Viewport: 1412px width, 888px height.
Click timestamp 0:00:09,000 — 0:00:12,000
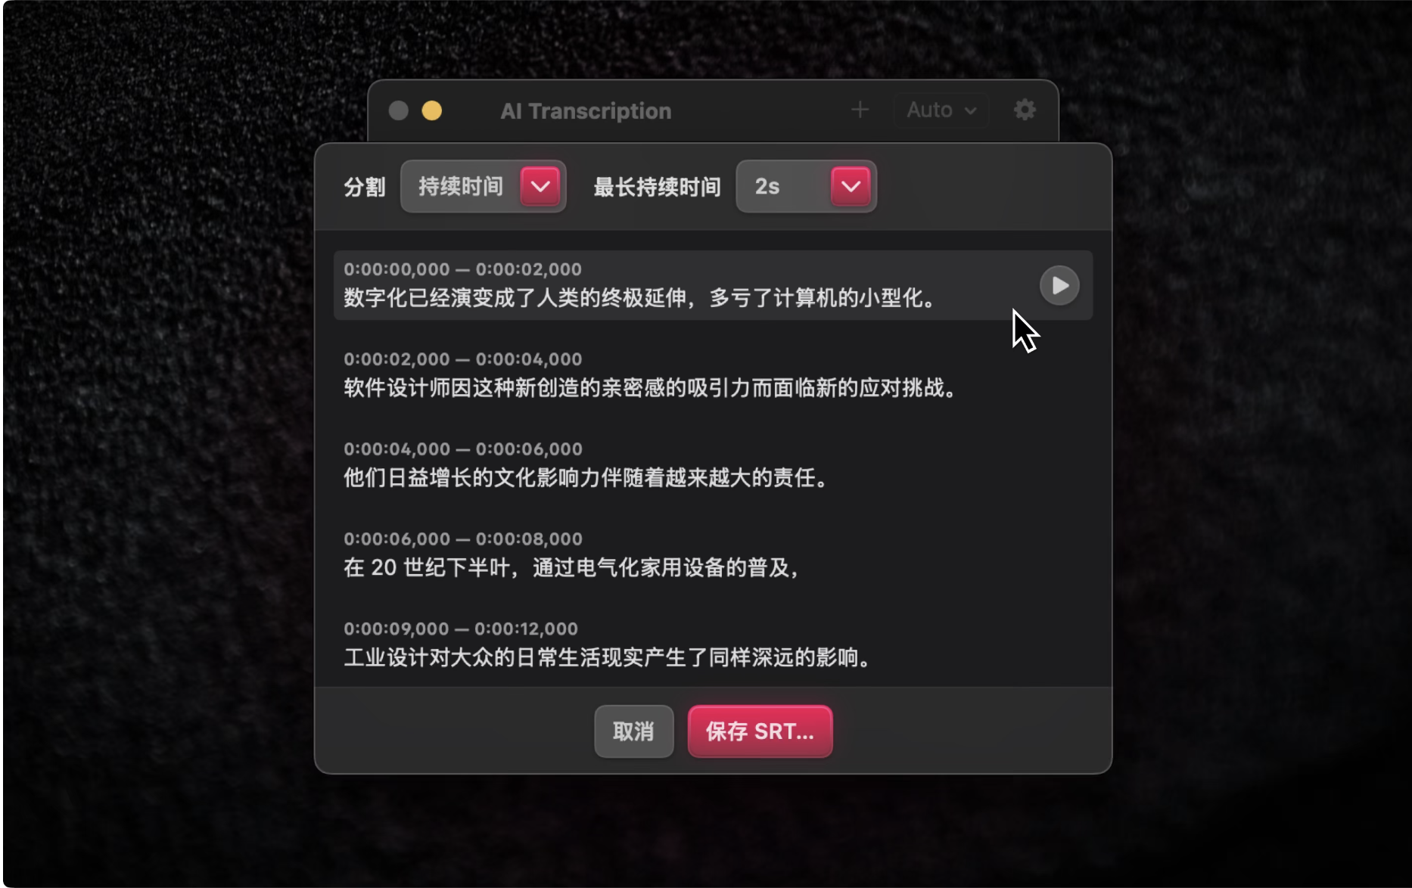coord(461,629)
